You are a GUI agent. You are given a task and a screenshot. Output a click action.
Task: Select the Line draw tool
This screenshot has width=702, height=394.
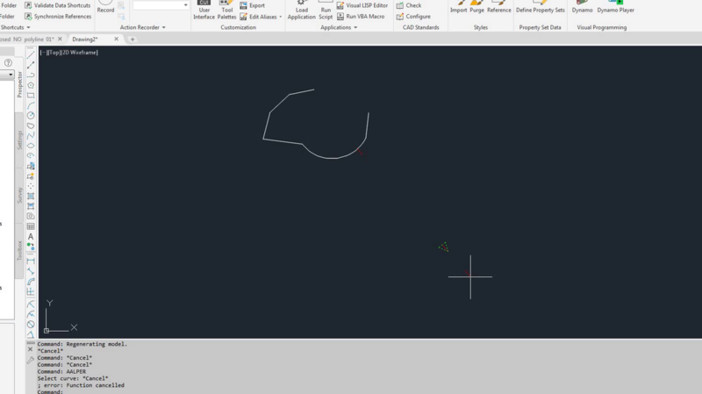pos(31,55)
